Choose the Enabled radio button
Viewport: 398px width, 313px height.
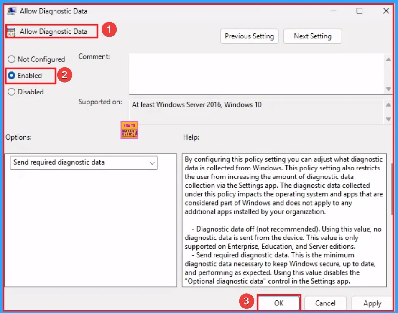[x=12, y=76]
